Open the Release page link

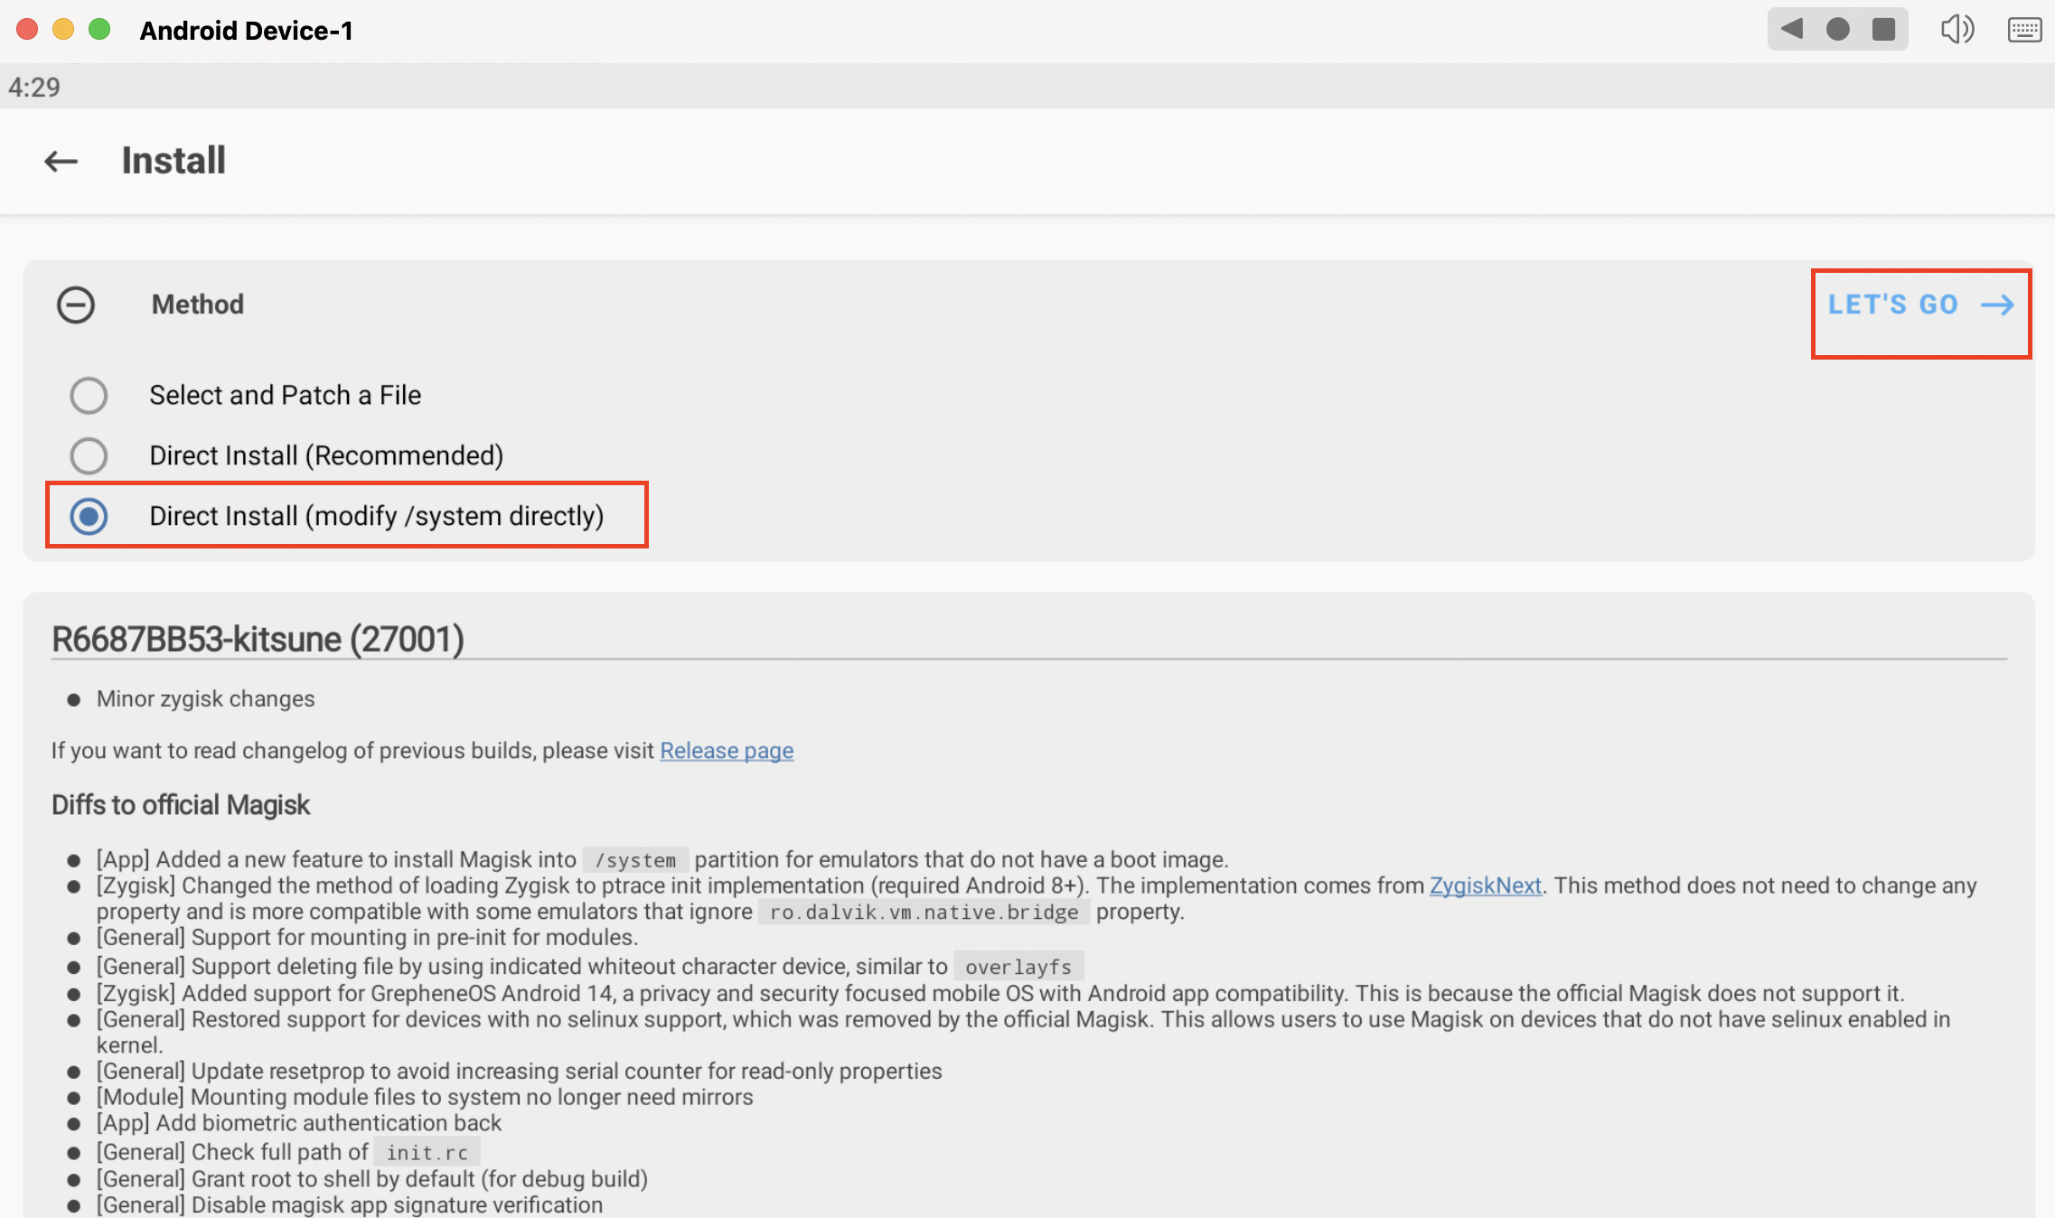point(727,751)
